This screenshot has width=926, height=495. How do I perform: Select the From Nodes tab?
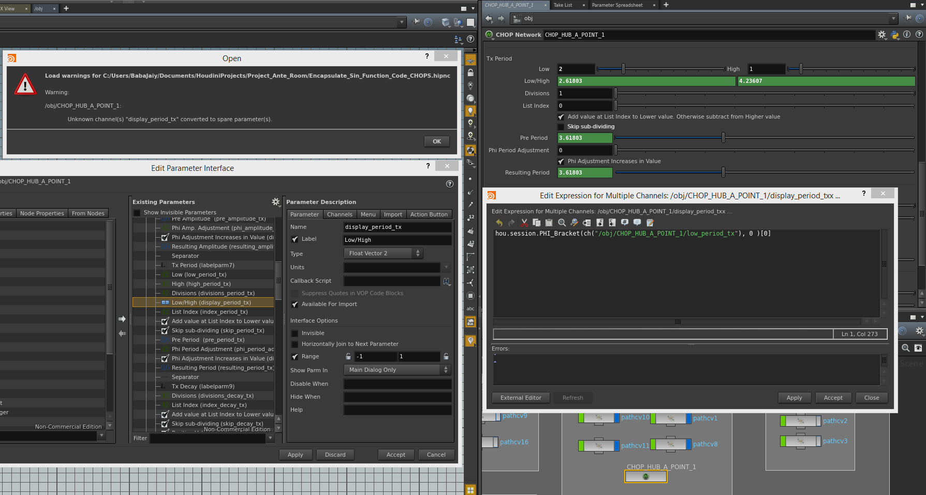tap(88, 213)
